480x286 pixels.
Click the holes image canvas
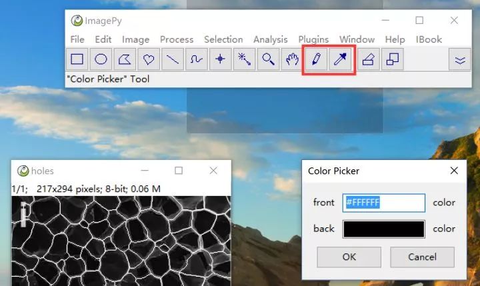tap(121, 241)
